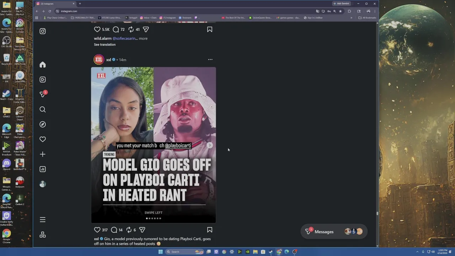Open the xxl username in caption
The height and width of the screenshot is (256, 455).
coord(96,239)
